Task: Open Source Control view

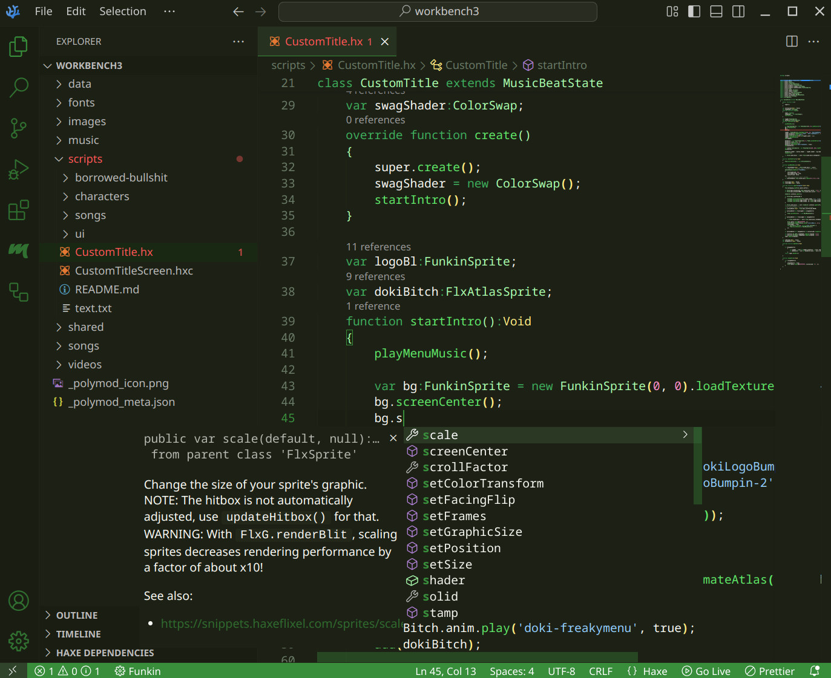Action: coord(19,128)
